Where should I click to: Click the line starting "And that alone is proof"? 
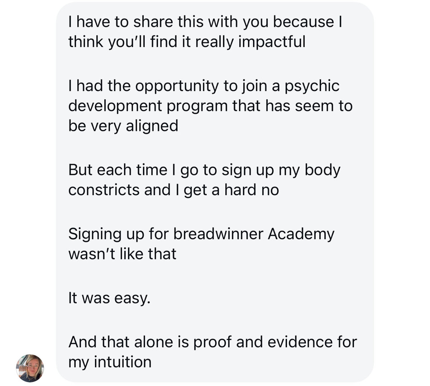point(212,342)
